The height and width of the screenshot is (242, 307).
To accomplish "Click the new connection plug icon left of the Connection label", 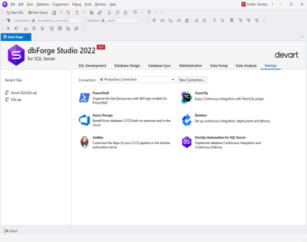I will click(8, 20).
